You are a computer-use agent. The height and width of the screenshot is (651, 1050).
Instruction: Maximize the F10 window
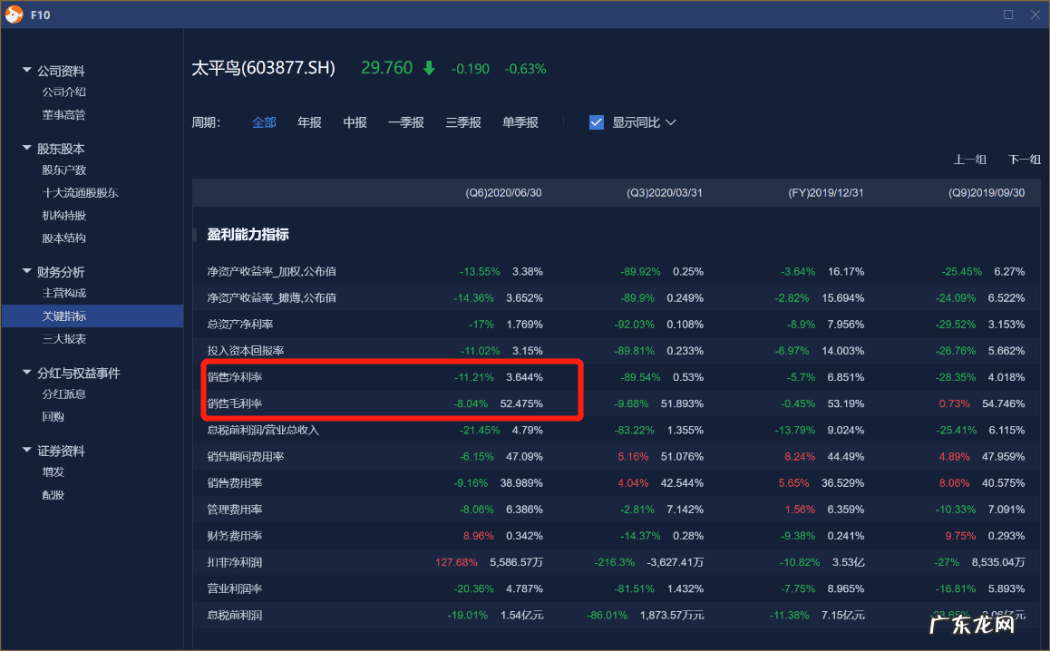pyautogui.click(x=1008, y=15)
